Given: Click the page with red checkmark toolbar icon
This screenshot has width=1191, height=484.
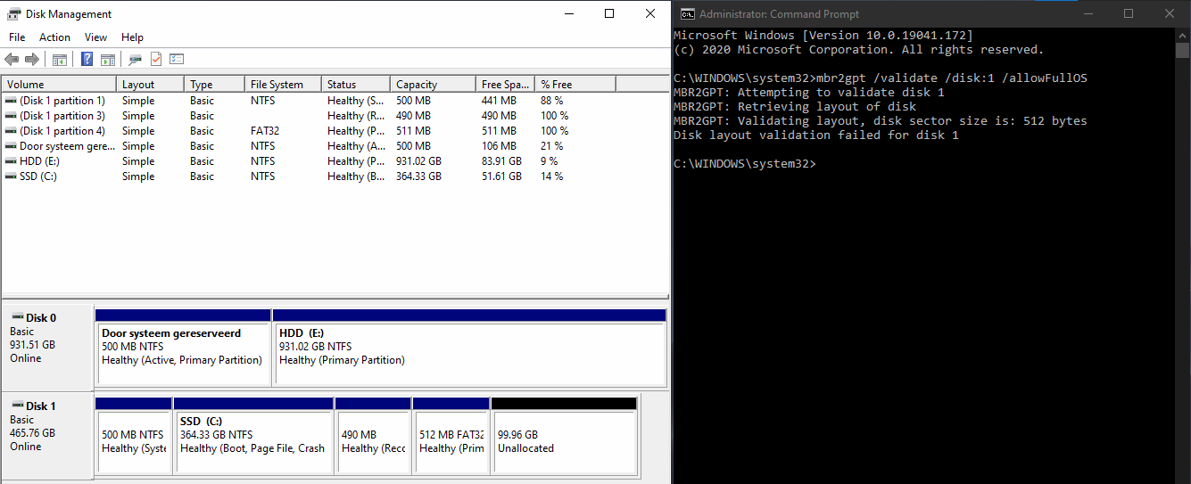Looking at the screenshot, I should point(156,60).
